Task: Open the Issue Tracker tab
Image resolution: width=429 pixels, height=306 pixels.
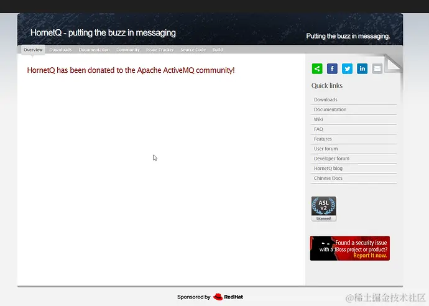Action: click(160, 50)
